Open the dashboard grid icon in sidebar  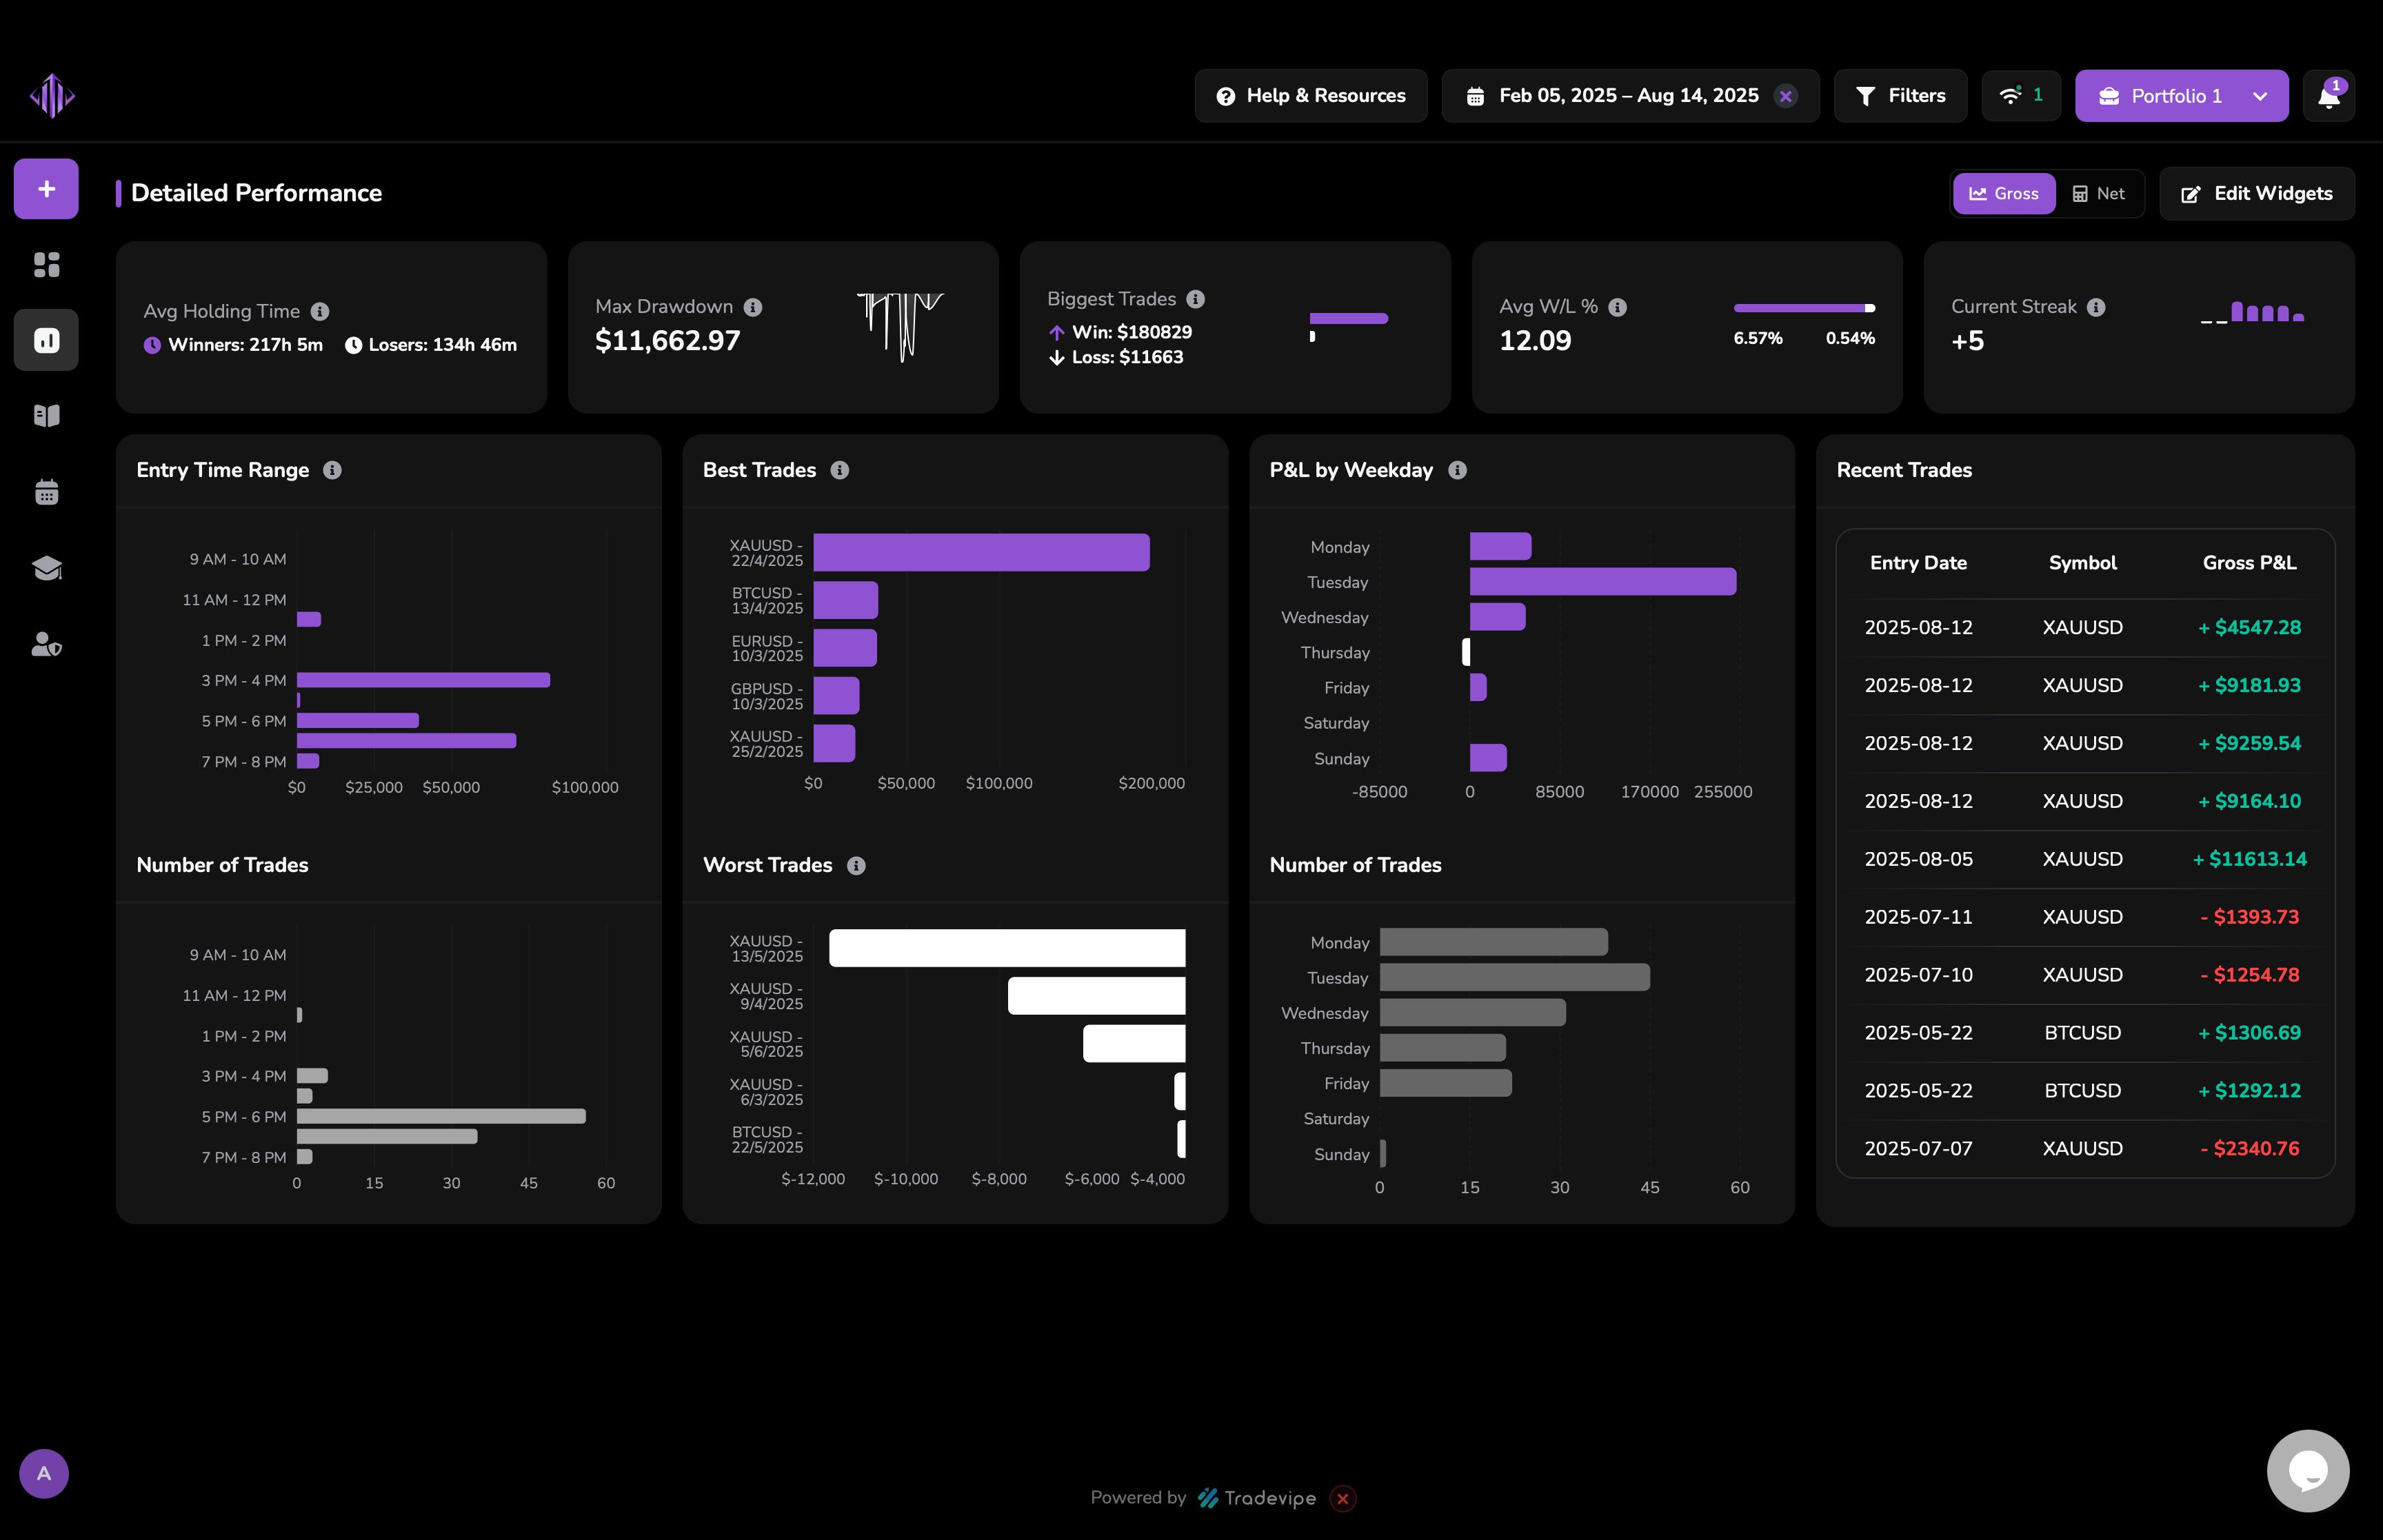click(46, 265)
